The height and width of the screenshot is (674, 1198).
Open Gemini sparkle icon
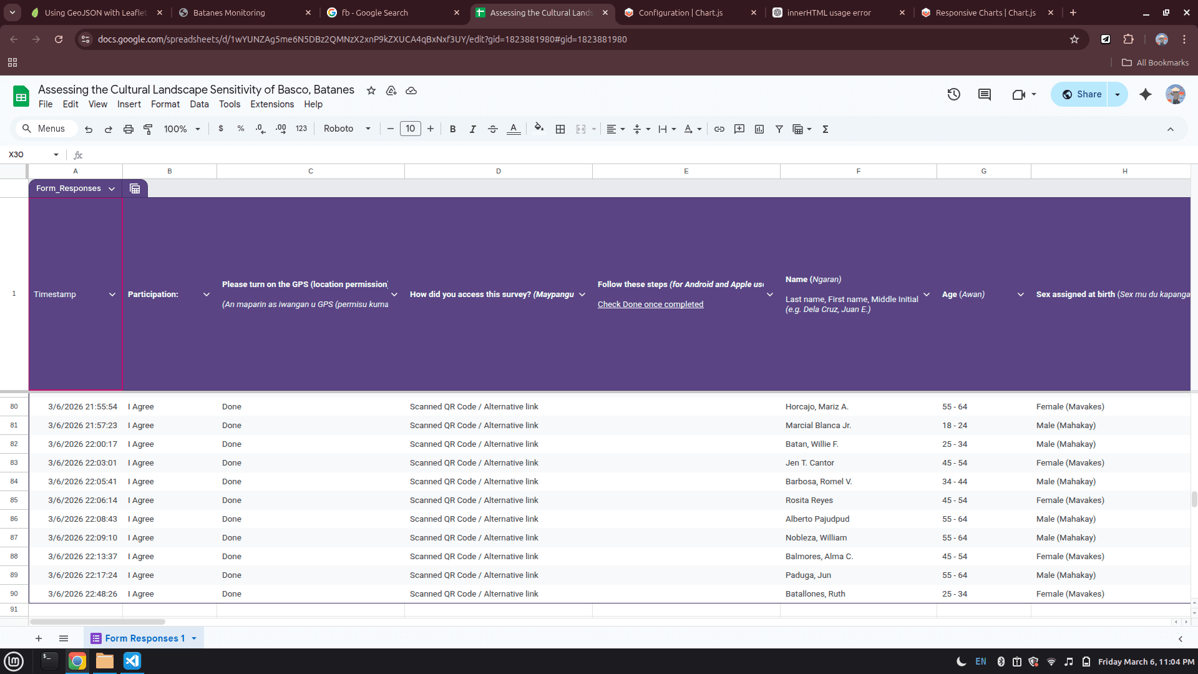coord(1146,94)
